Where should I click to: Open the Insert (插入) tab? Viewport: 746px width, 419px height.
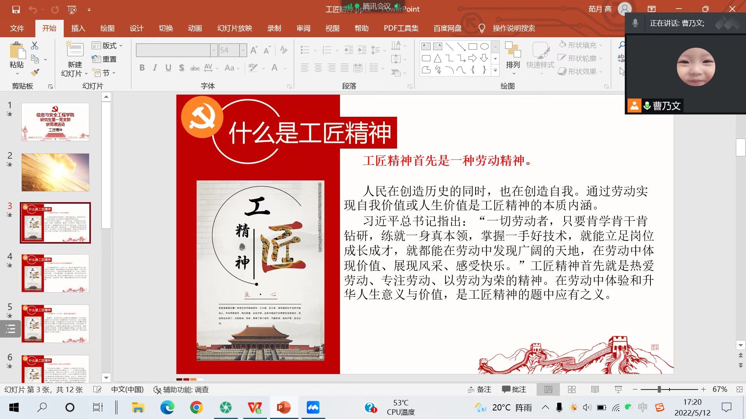pyautogui.click(x=78, y=28)
